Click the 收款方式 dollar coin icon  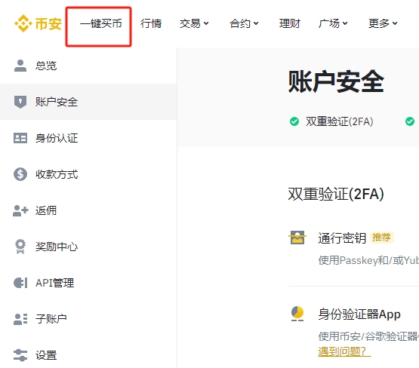[x=20, y=174]
